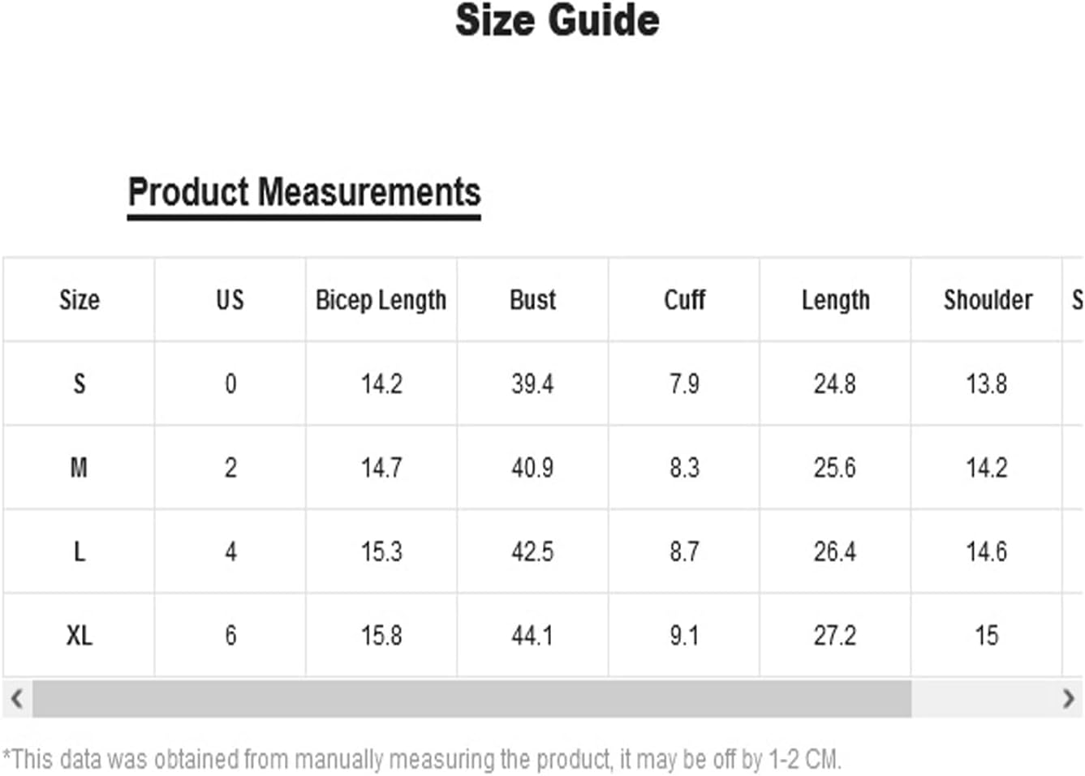Click the empty scrollbar track area
The width and height of the screenshot is (1085, 776).
(982, 698)
